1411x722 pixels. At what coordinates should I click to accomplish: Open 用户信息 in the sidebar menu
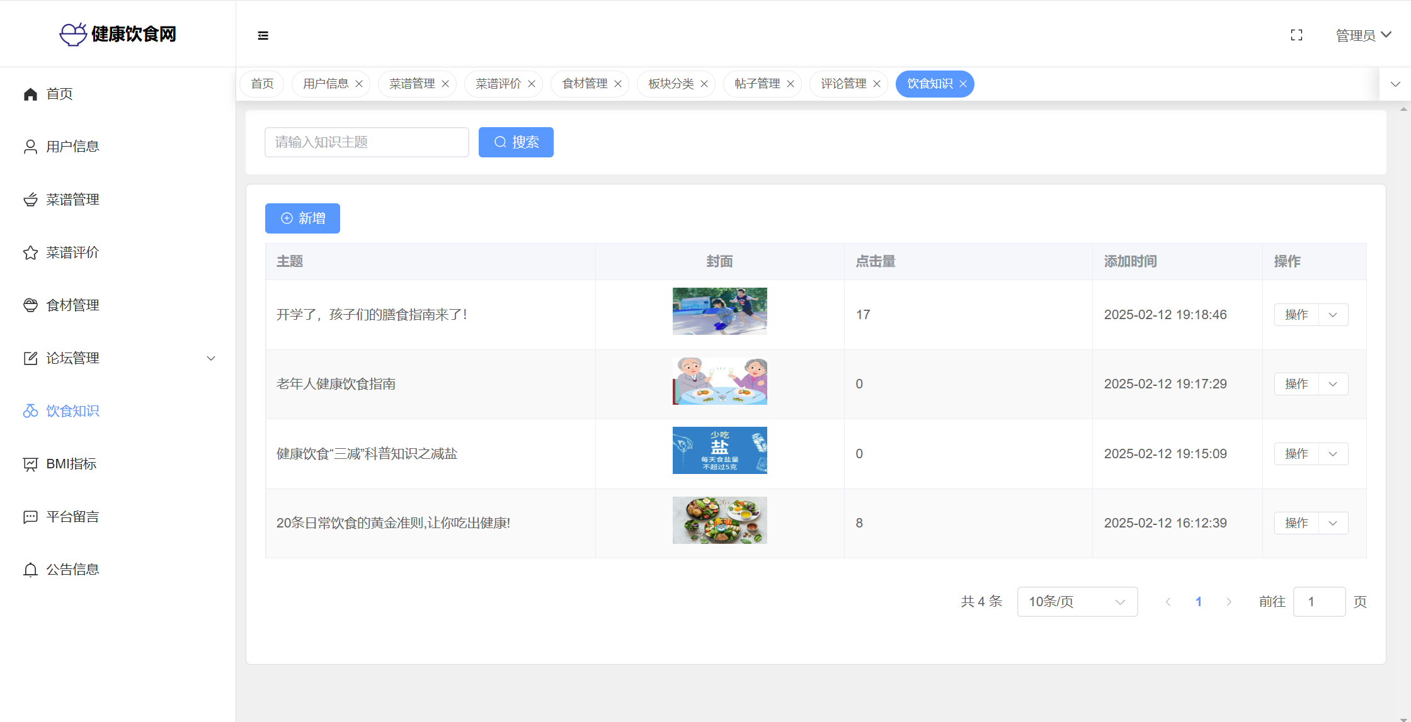(x=72, y=147)
